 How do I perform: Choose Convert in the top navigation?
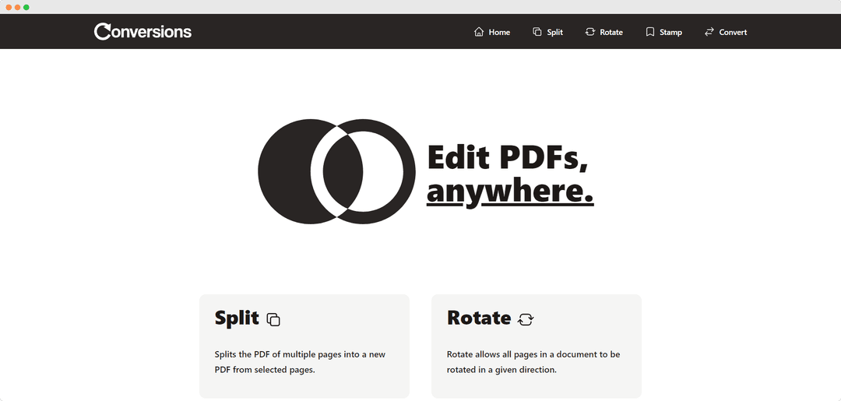[725, 32]
